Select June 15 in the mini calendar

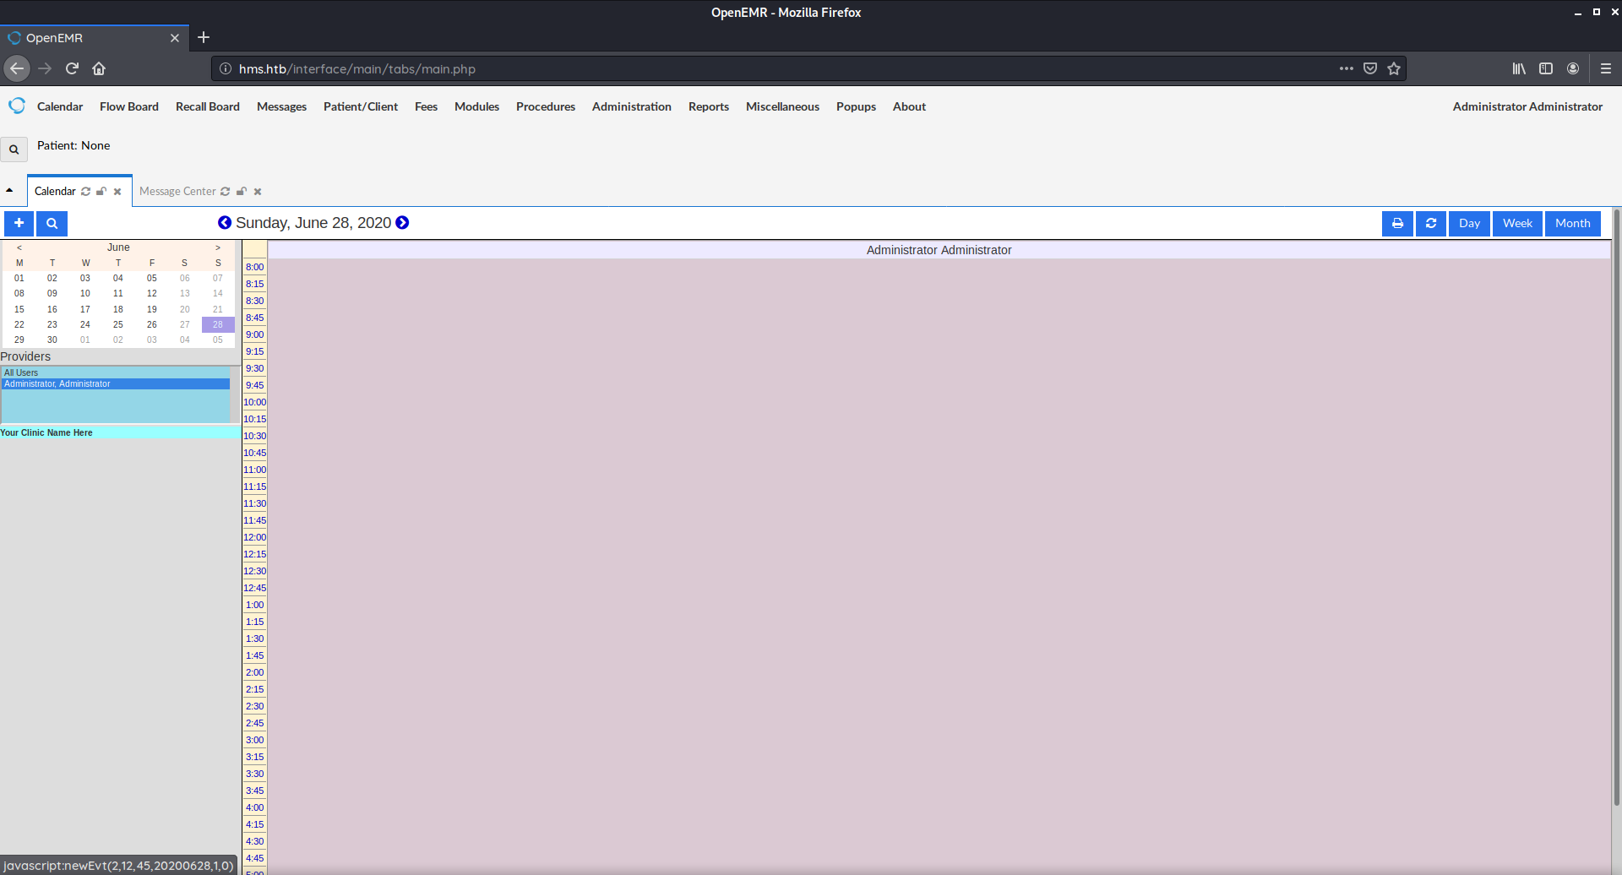(x=19, y=309)
